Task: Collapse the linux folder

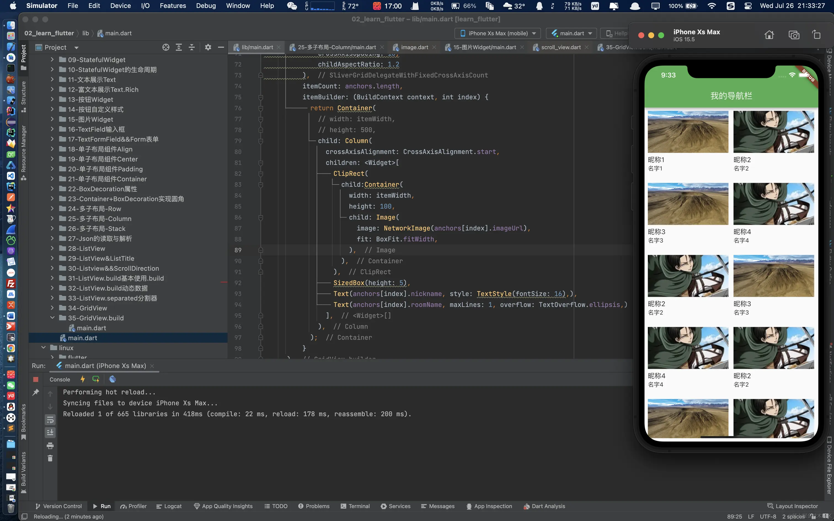Action: click(43, 348)
